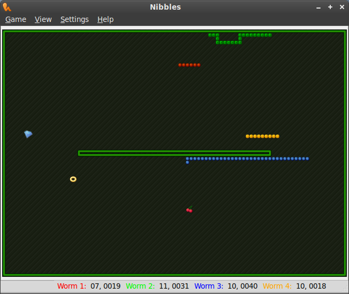The height and width of the screenshot is (294, 349).
Task: Open the Settings menu
Action: coord(74,19)
